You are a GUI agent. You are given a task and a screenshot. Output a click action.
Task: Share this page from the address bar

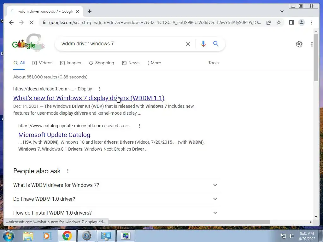click(269, 22)
